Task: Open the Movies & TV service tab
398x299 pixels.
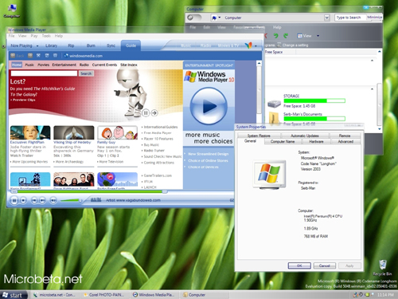Action: 228,45
